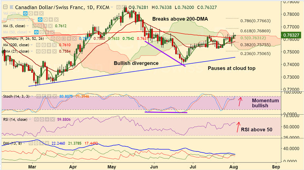
Task: Open settings for the main CAD/CHF series
Action: (123, 8)
